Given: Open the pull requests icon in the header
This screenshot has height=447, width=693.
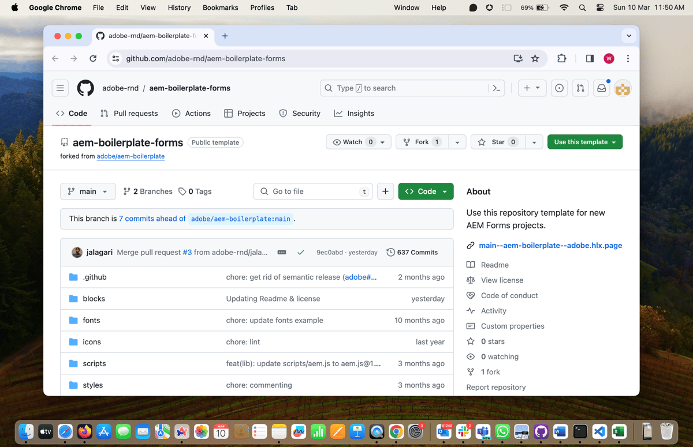Looking at the screenshot, I should pos(580,88).
